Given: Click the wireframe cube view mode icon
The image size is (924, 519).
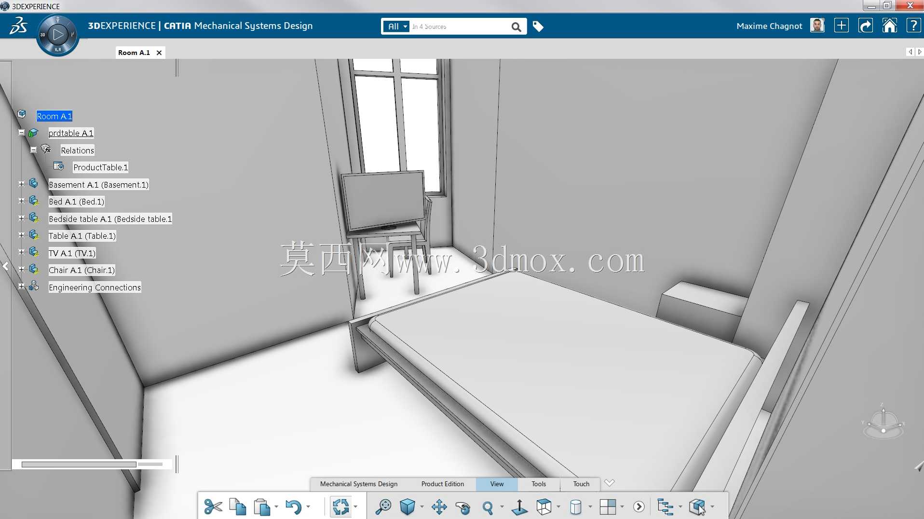Looking at the screenshot, I should coord(544,507).
